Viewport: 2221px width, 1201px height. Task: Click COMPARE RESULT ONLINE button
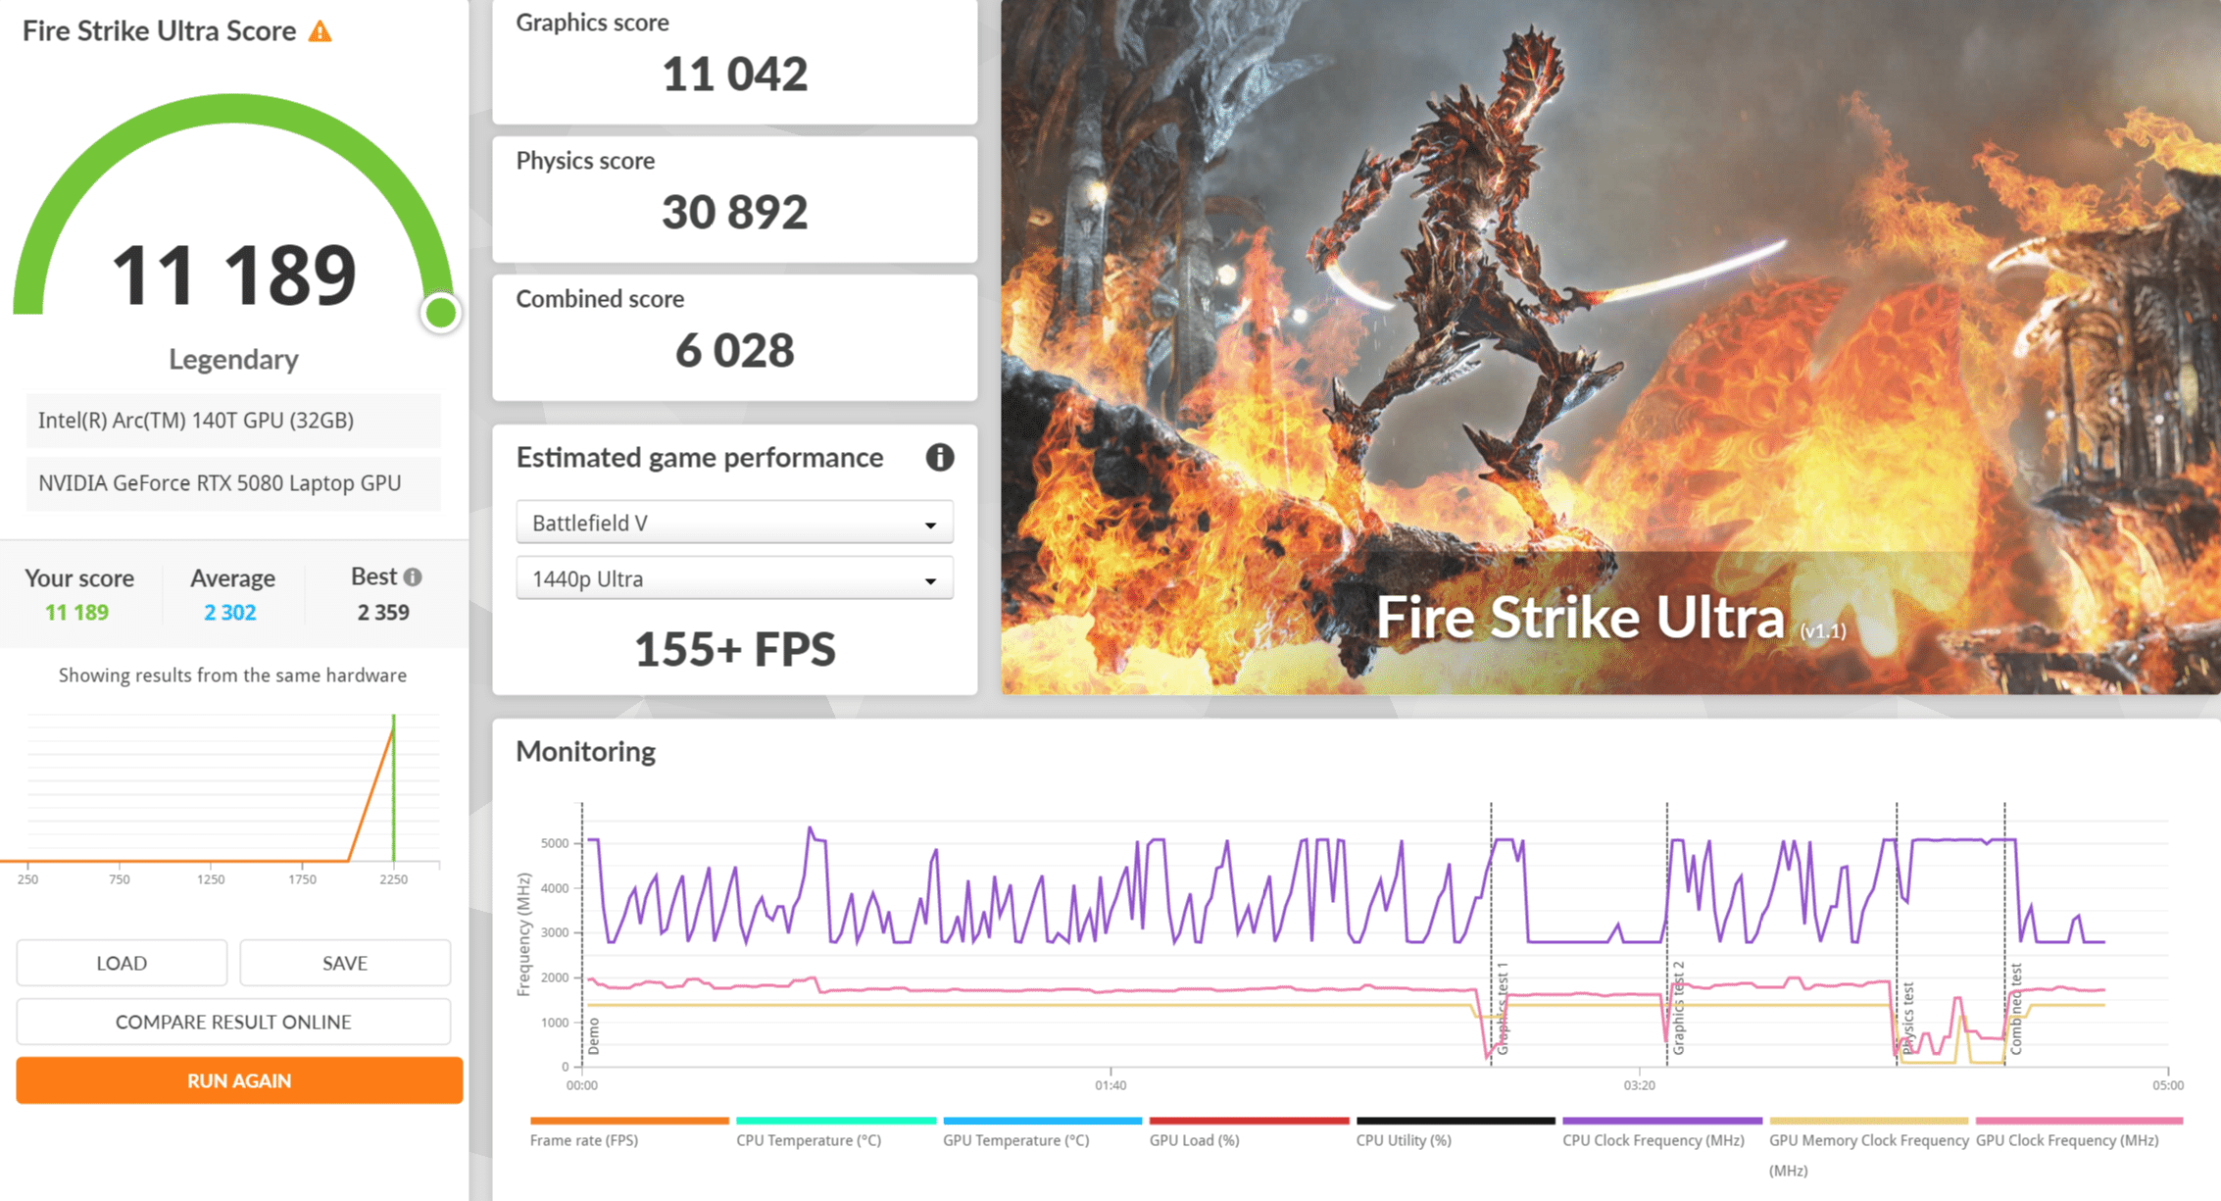(233, 1022)
